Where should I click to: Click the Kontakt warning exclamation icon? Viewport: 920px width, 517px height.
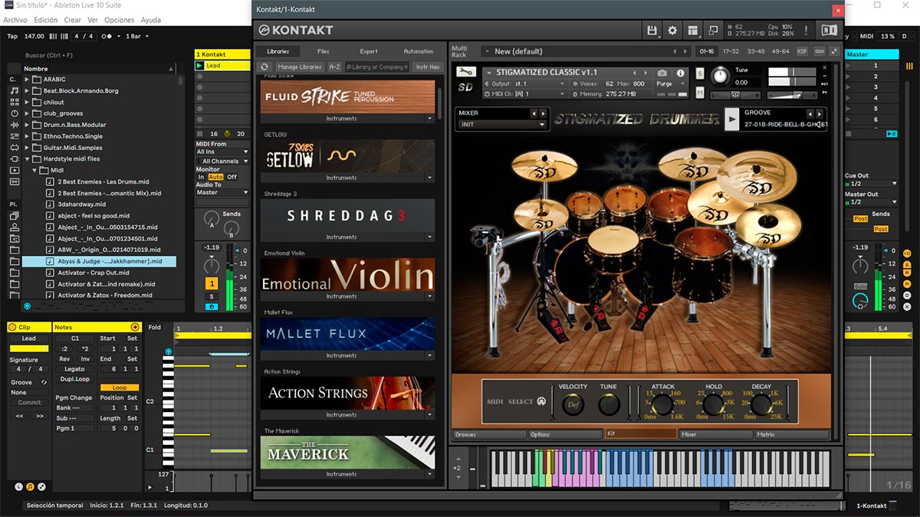coord(806,31)
